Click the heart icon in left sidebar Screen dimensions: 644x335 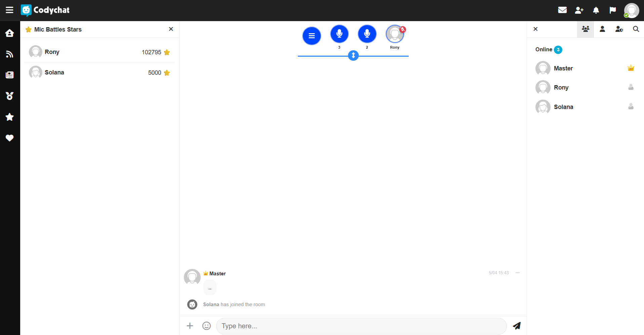pyautogui.click(x=10, y=138)
